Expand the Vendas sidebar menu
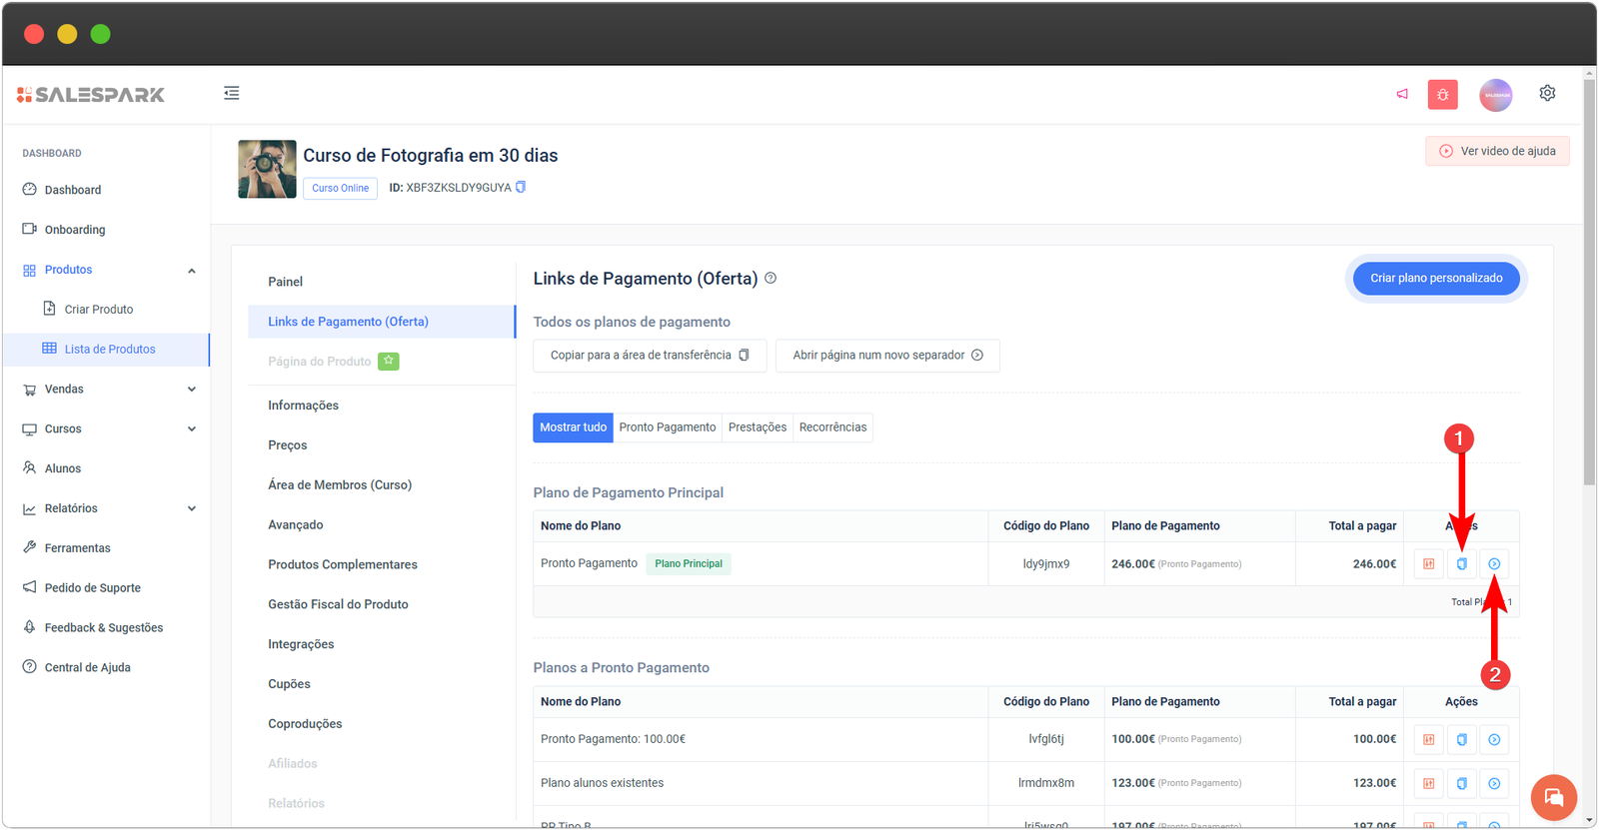 tap(191, 390)
